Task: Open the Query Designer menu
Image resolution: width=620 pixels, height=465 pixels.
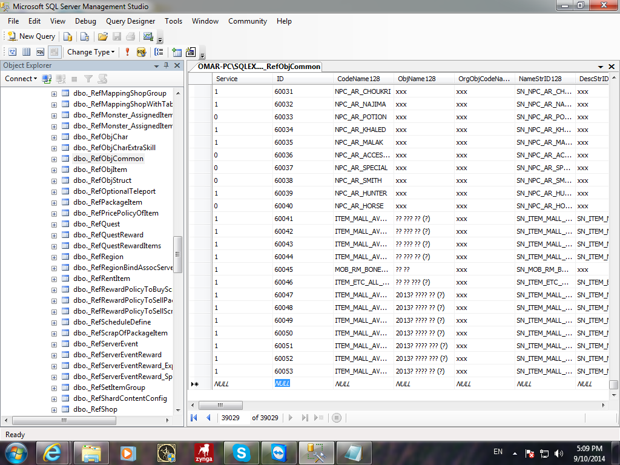Action: 131,21
